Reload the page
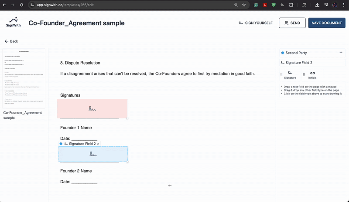349x202 pixels. (22, 5)
